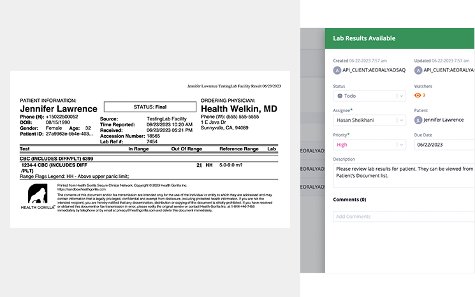Click the Accession Number 18565 value
Image resolution: width=475 pixels, height=297 pixels.
click(153, 136)
